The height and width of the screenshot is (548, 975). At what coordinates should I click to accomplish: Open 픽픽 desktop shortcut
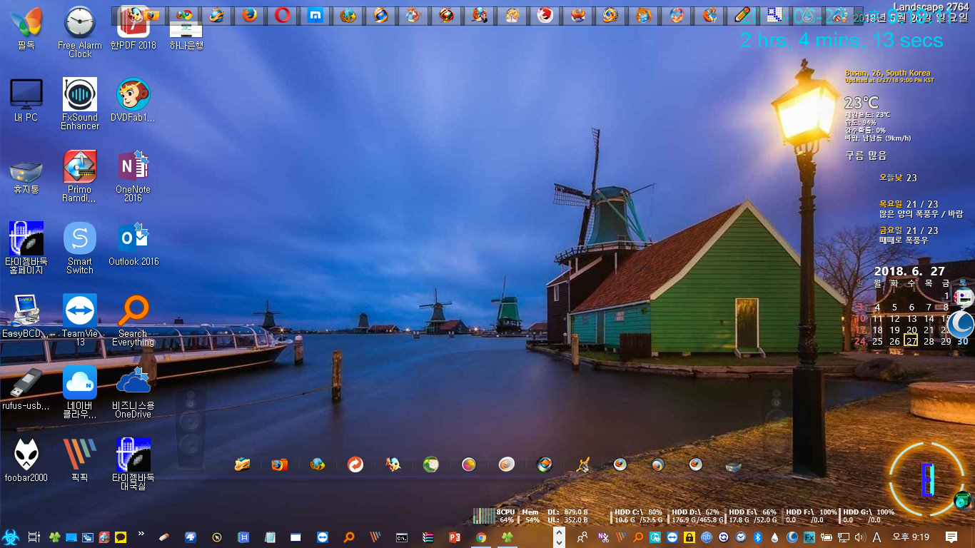click(x=80, y=460)
